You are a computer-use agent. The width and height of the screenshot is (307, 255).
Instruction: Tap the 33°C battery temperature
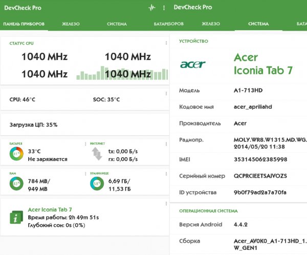pos(34,152)
